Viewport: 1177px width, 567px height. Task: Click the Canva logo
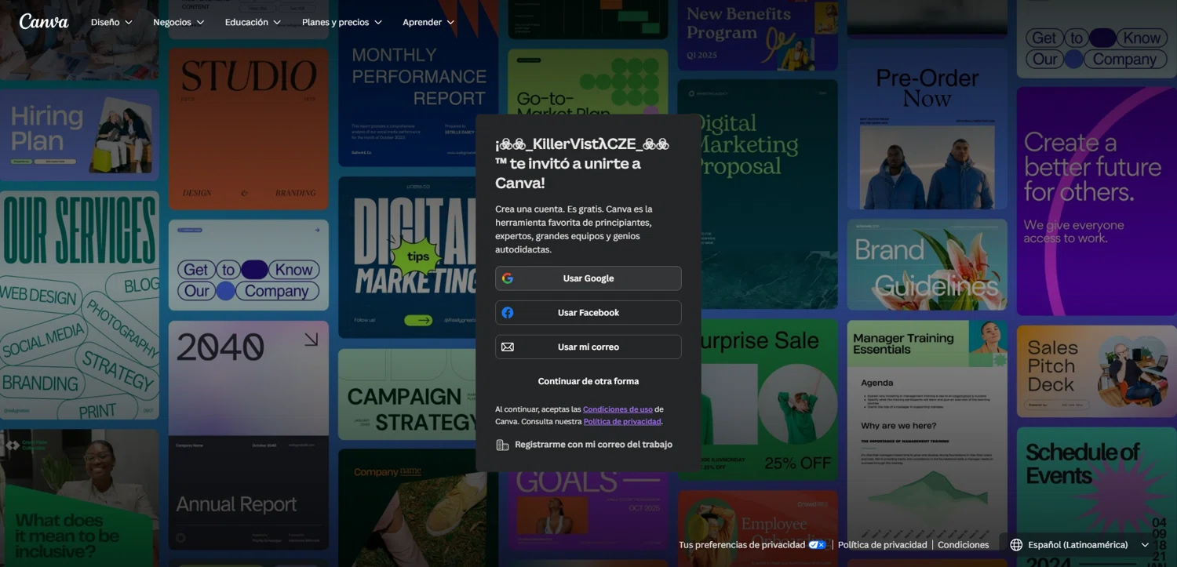tap(44, 22)
